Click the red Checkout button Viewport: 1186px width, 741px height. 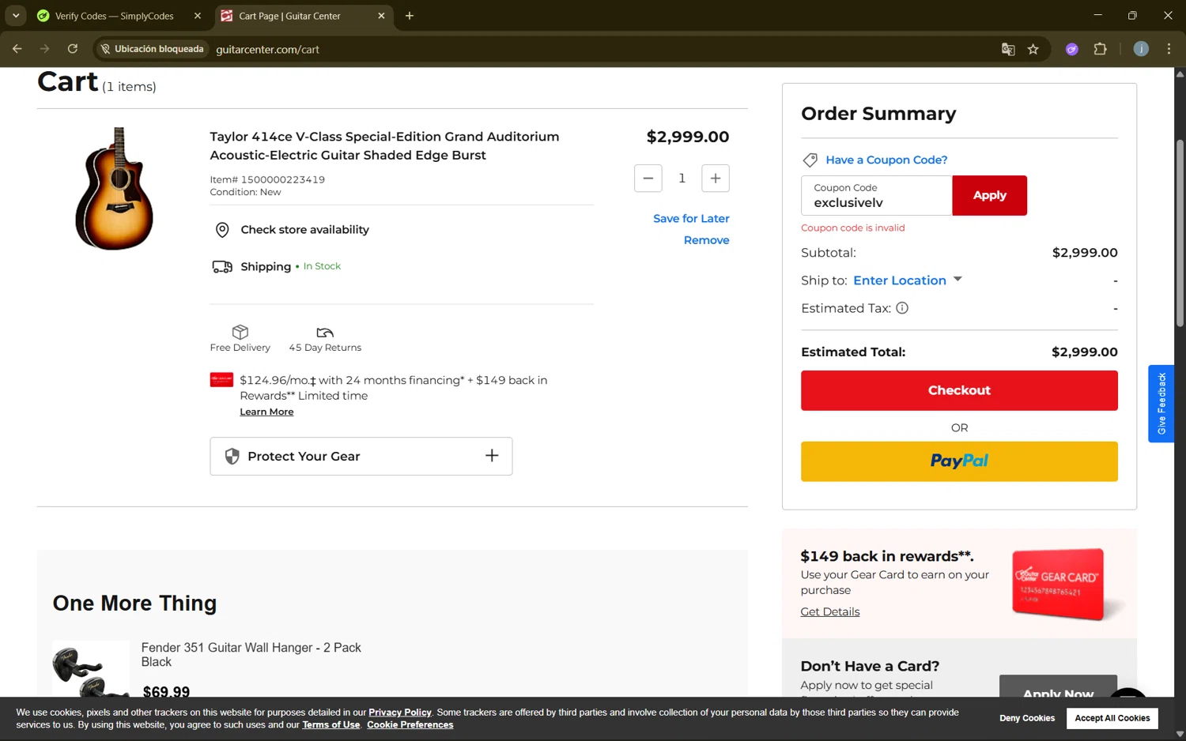pyautogui.click(x=959, y=390)
